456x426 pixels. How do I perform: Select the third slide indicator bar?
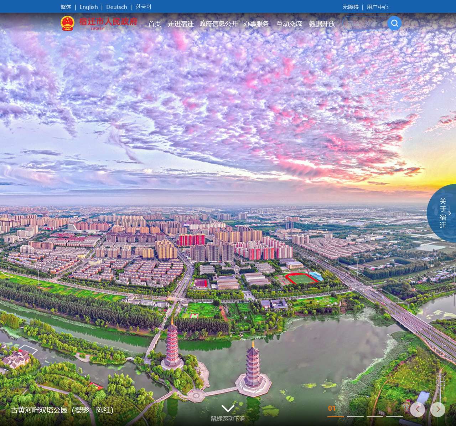pyautogui.click(x=375, y=416)
